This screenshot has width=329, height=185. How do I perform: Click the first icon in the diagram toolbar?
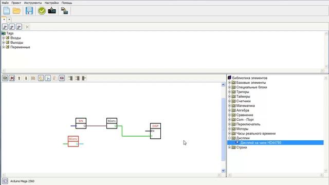[5, 78]
